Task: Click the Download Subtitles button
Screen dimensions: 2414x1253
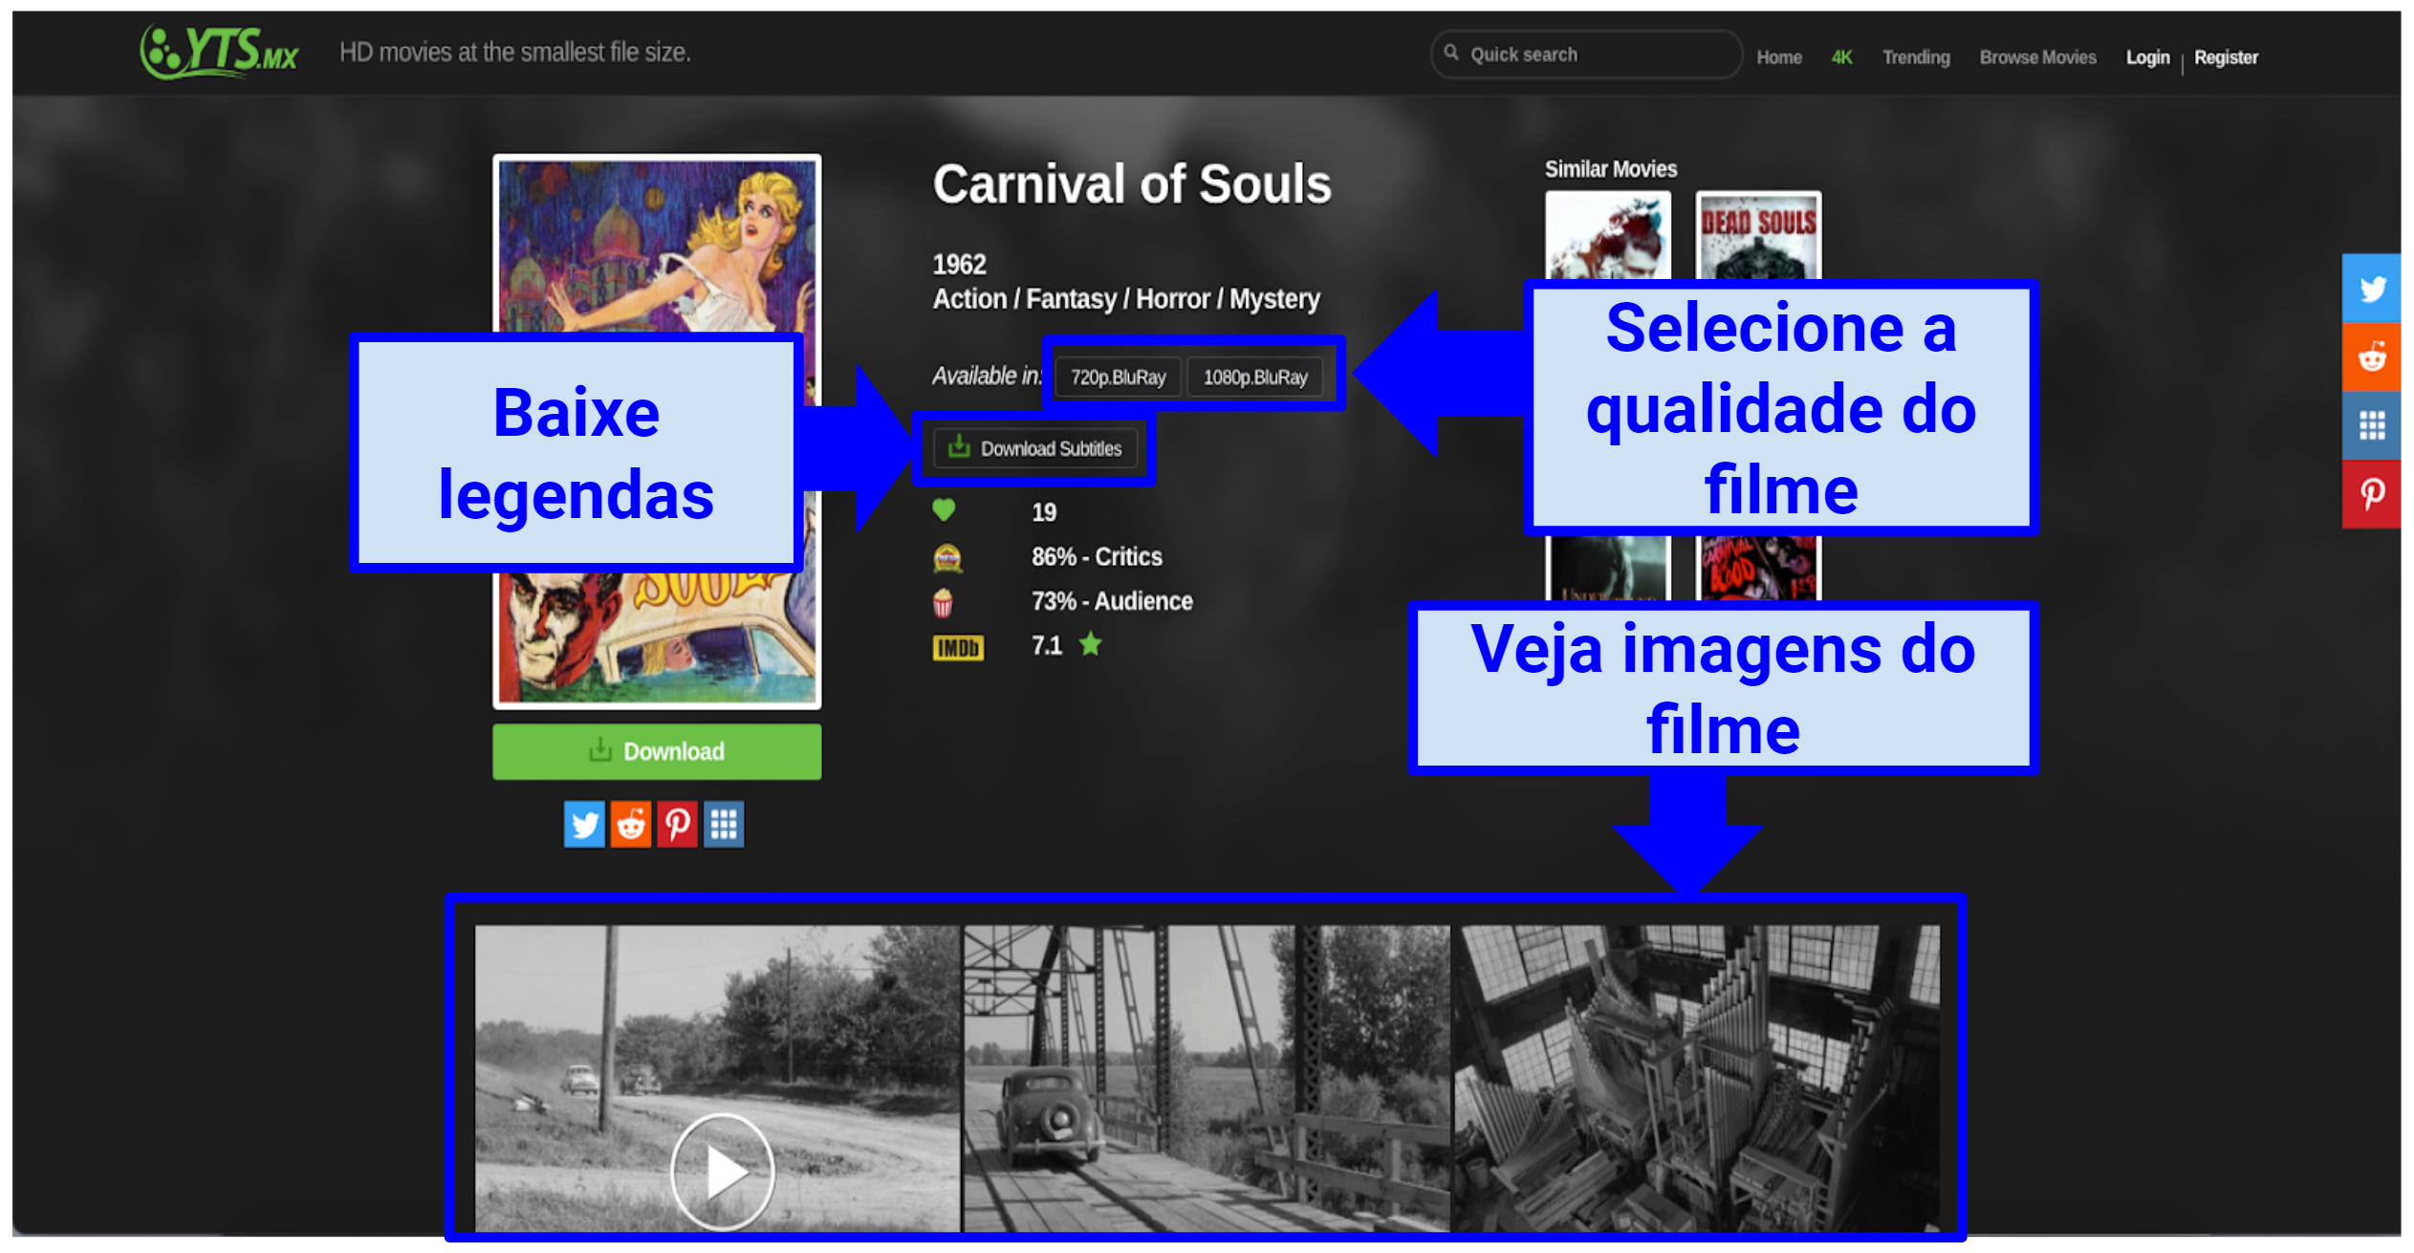Action: click(x=1035, y=448)
